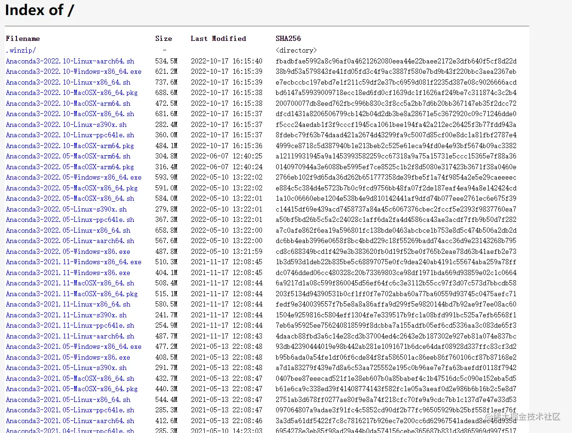Click Anaconda3-2021.05-Windows-x86.exe link

pos(68,357)
